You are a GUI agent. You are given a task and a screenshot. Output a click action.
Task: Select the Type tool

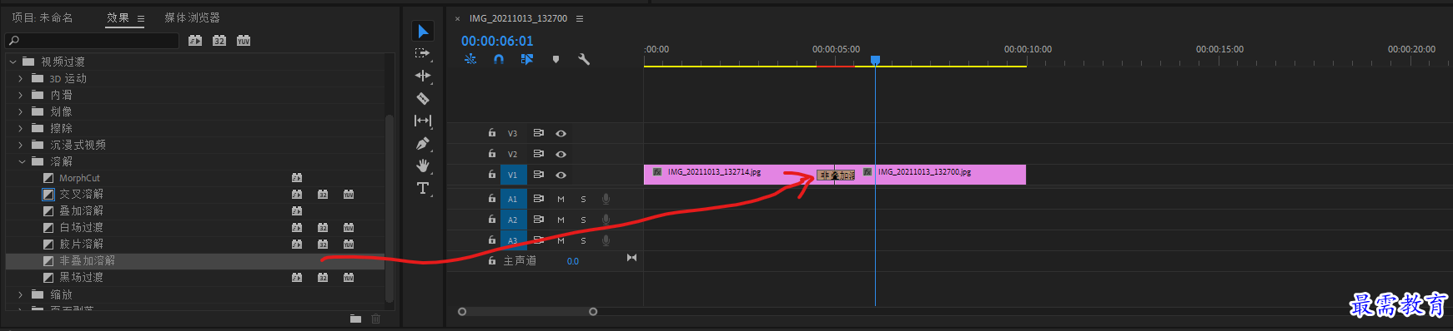(x=423, y=188)
